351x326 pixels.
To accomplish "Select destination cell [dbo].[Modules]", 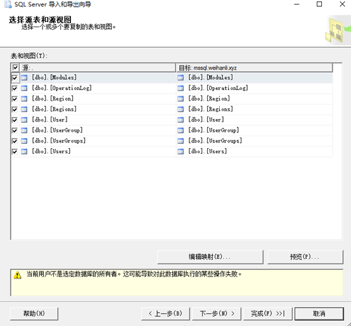I will (254, 78).
